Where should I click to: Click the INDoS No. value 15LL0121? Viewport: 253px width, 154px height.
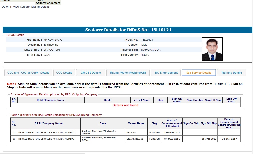pyautogui.click(x=147, y=40)
